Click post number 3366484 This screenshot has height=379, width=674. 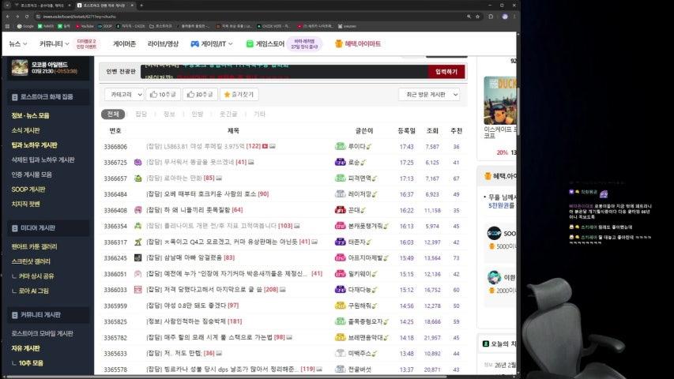(115, 194)
